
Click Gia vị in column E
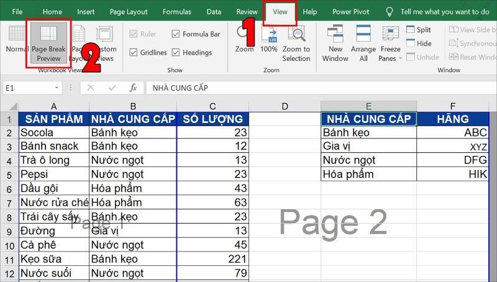368,146
